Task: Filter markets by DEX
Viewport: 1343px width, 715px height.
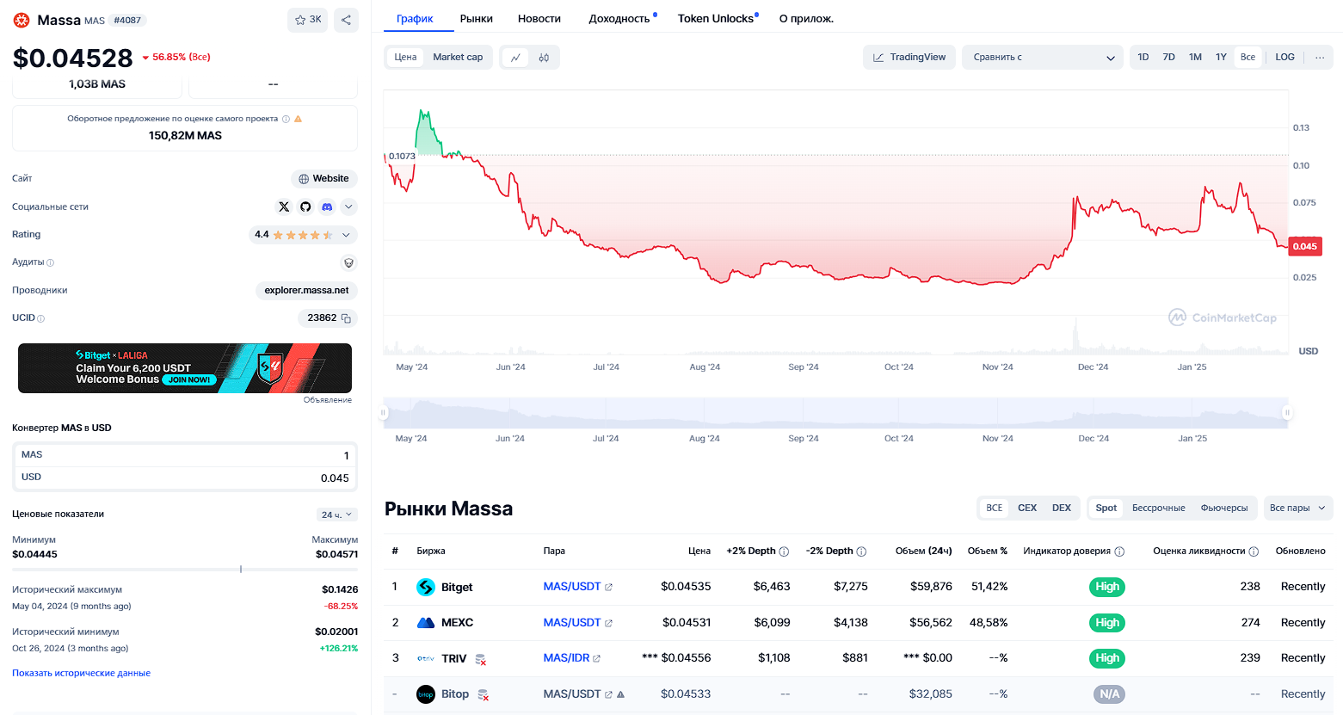Action: point(1062,509)
